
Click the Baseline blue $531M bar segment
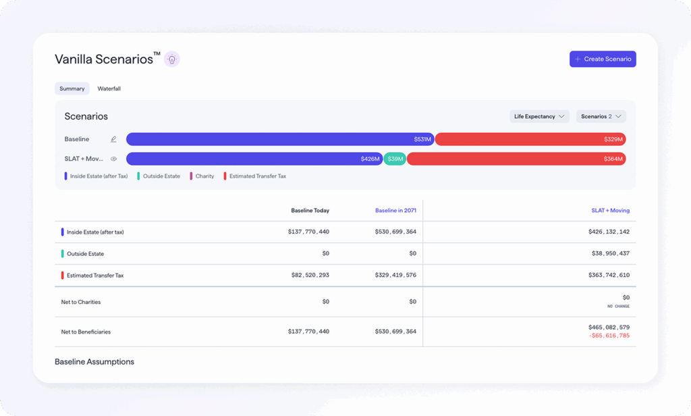coord(280,139)
